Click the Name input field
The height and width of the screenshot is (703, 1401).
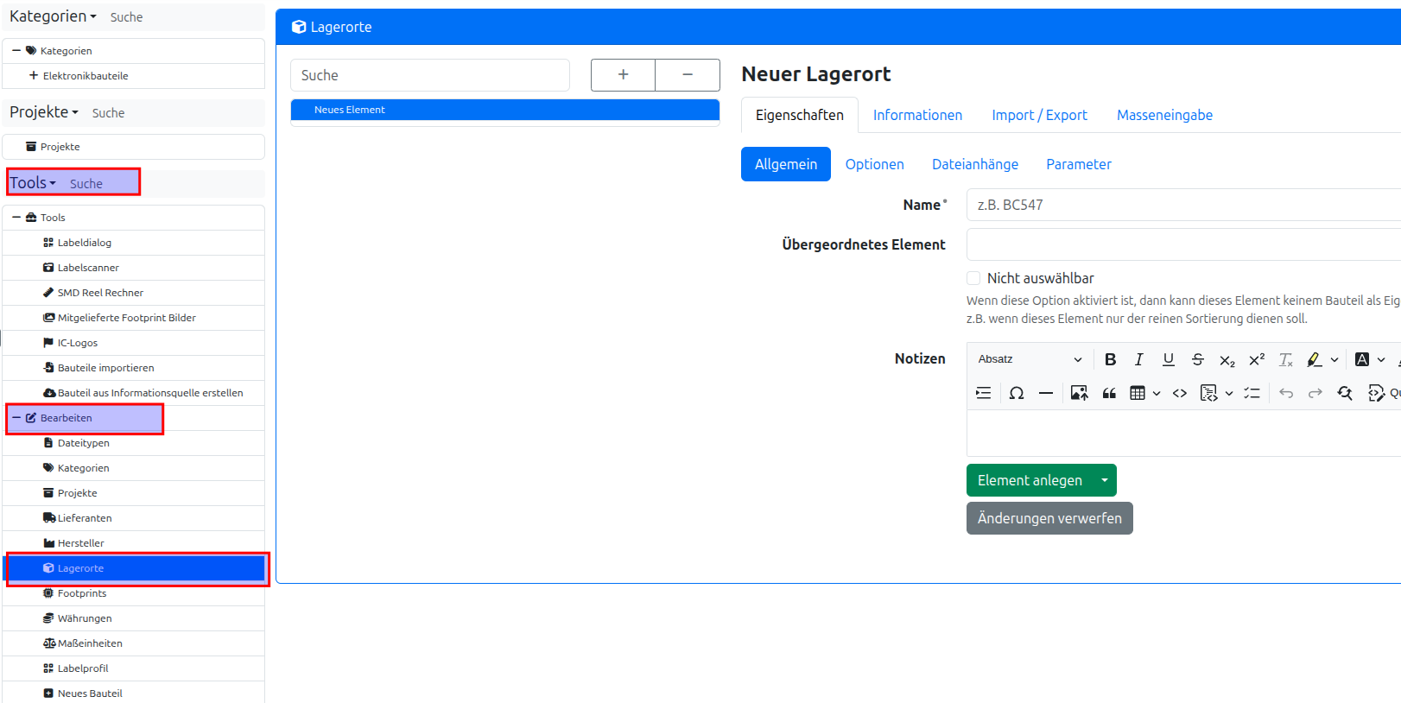(x=1183, y=205)
